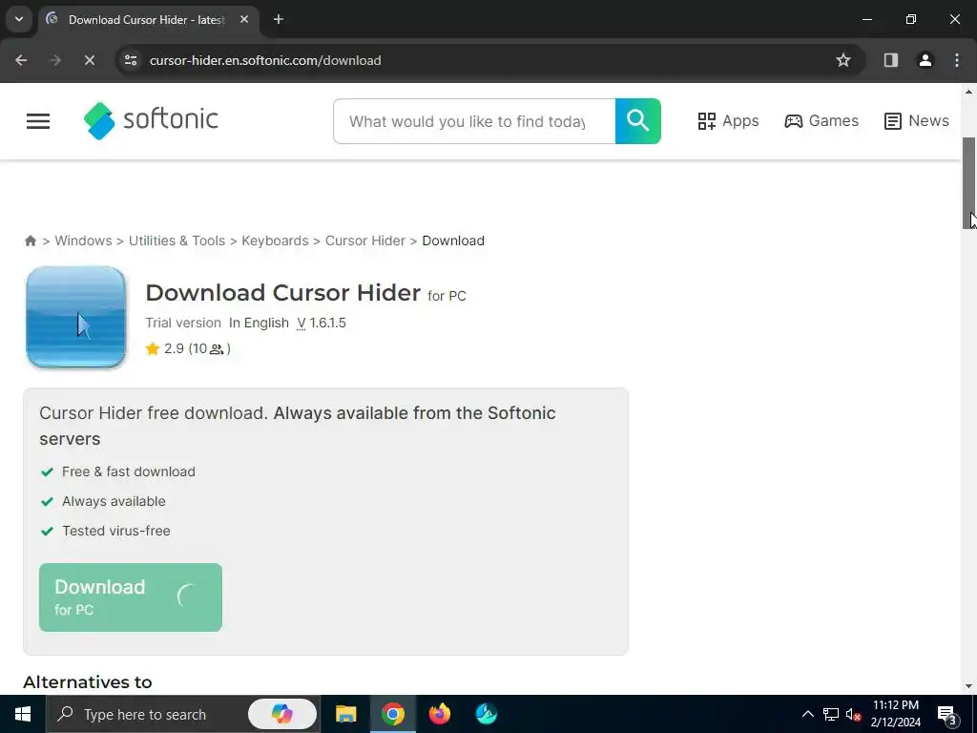Open the notification center icon
977x733 pixels.
tap(947, 715)
